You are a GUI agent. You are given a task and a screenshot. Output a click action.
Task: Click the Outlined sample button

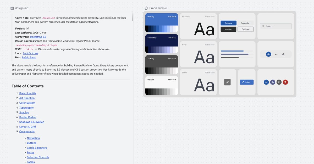point(245,29)
